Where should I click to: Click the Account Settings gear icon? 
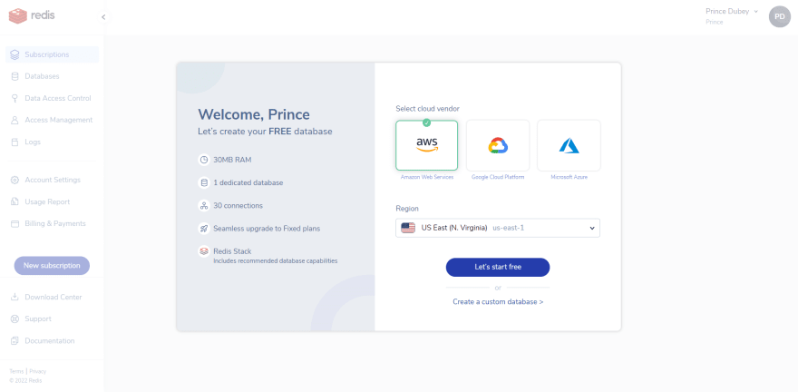click(x=15, y=181)
